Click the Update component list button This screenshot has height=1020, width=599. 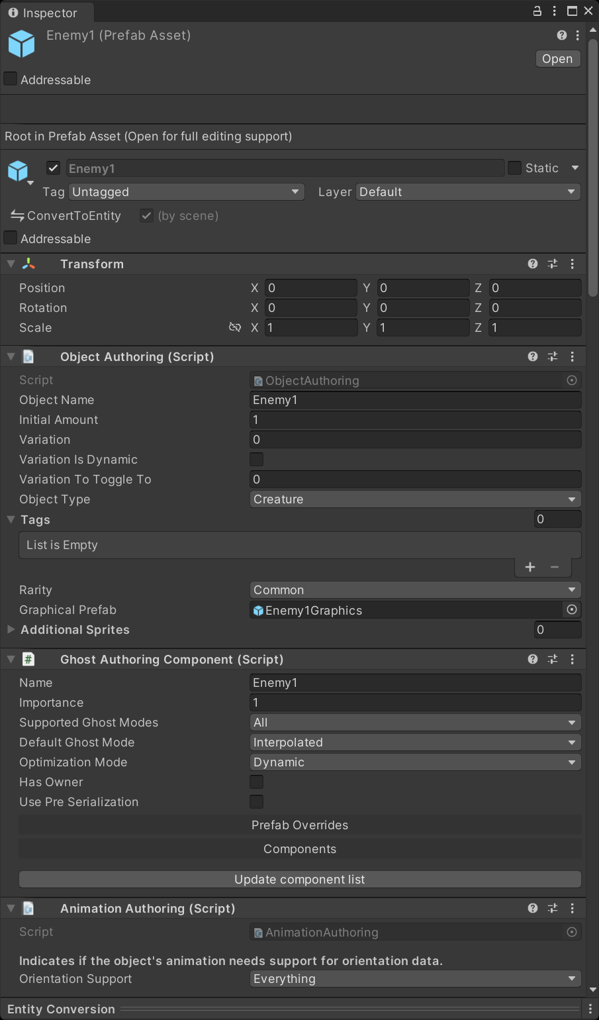(x=300, y=879)
